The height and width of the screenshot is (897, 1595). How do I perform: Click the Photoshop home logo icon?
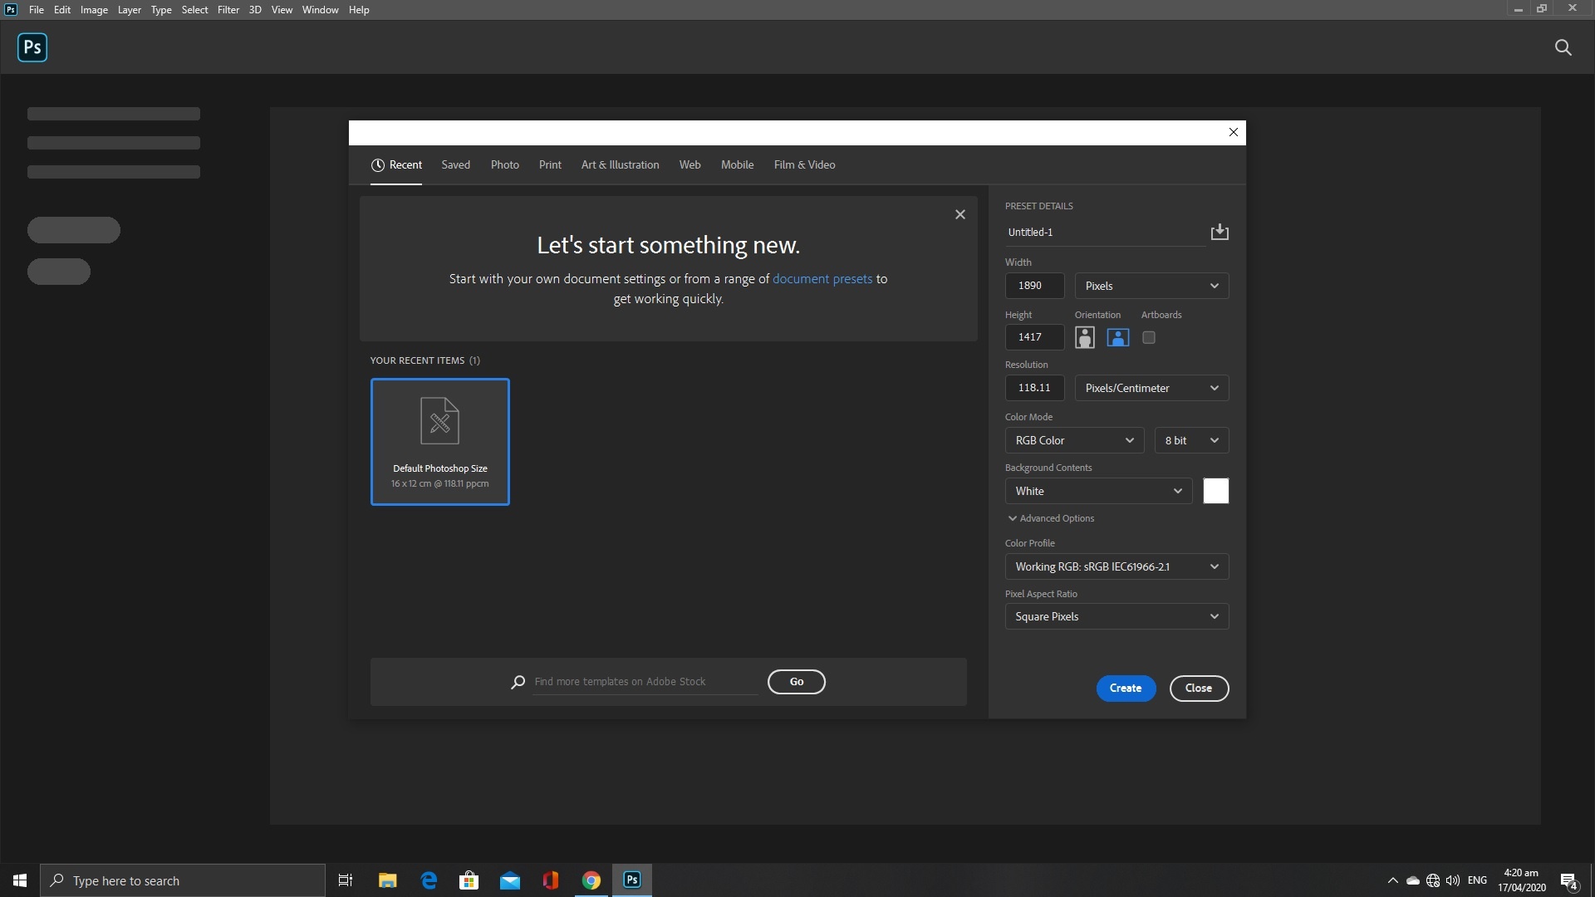click(32, 47)
